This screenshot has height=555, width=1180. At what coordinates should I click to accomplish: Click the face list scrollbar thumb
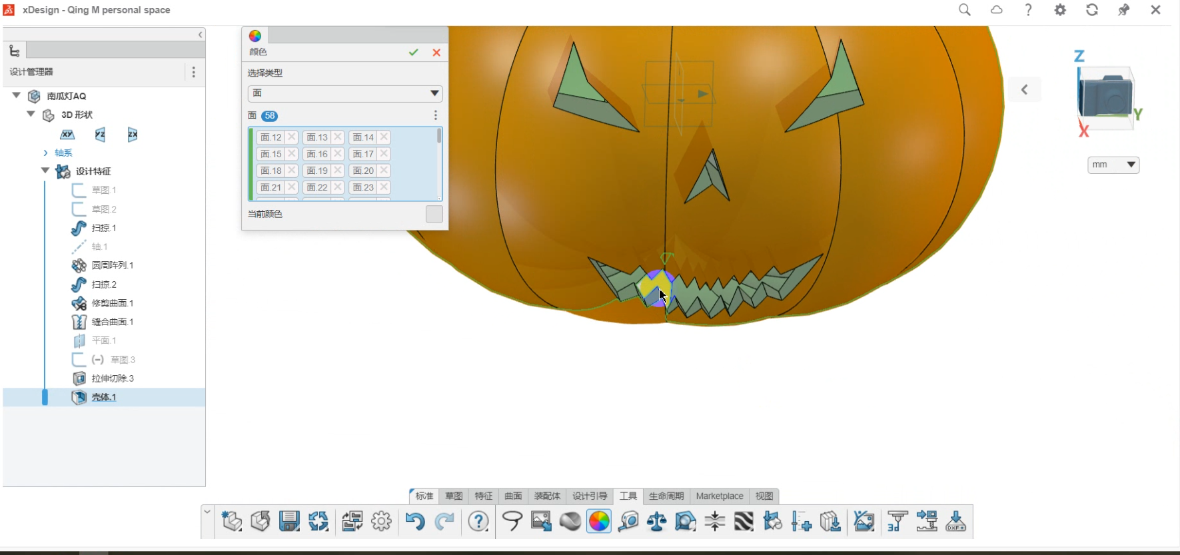click(439, 136)
